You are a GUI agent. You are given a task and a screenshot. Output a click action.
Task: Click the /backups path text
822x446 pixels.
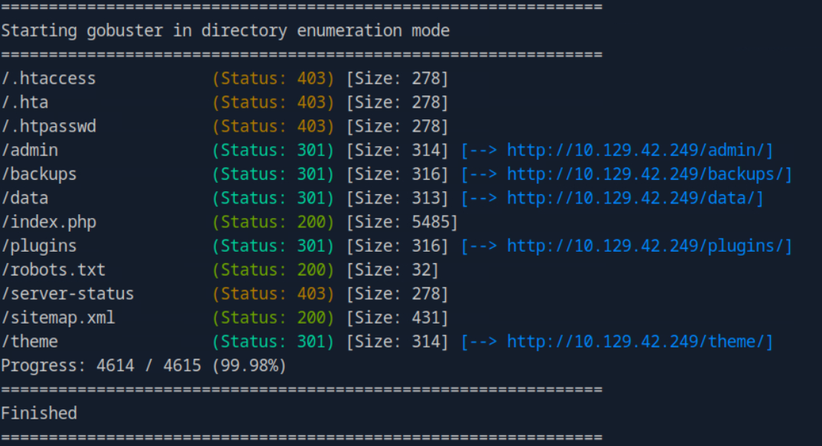coord(39,174)
